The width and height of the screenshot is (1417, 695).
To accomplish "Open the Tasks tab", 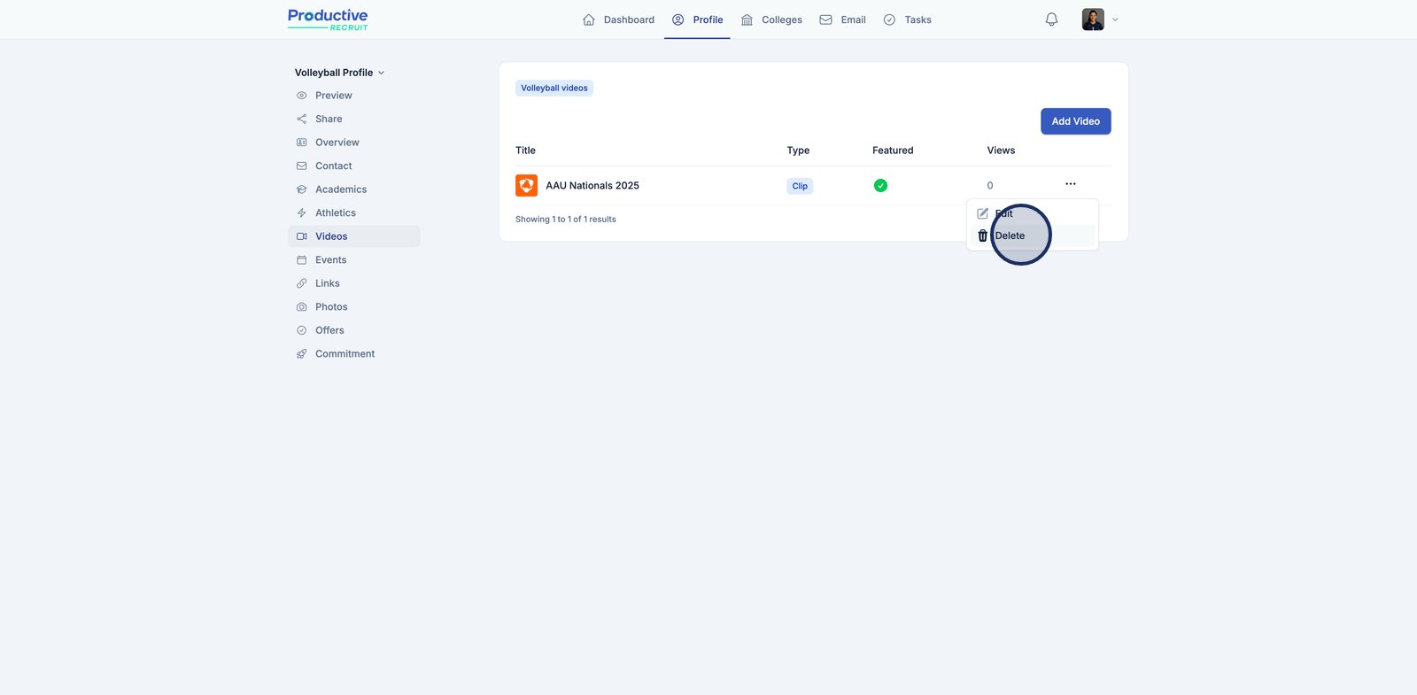I will (x=907, y=19).
